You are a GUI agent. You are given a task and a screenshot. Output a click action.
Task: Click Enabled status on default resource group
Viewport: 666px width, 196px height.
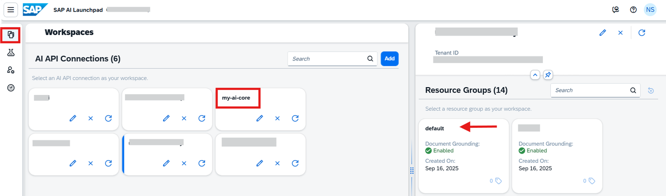[439, 151]
